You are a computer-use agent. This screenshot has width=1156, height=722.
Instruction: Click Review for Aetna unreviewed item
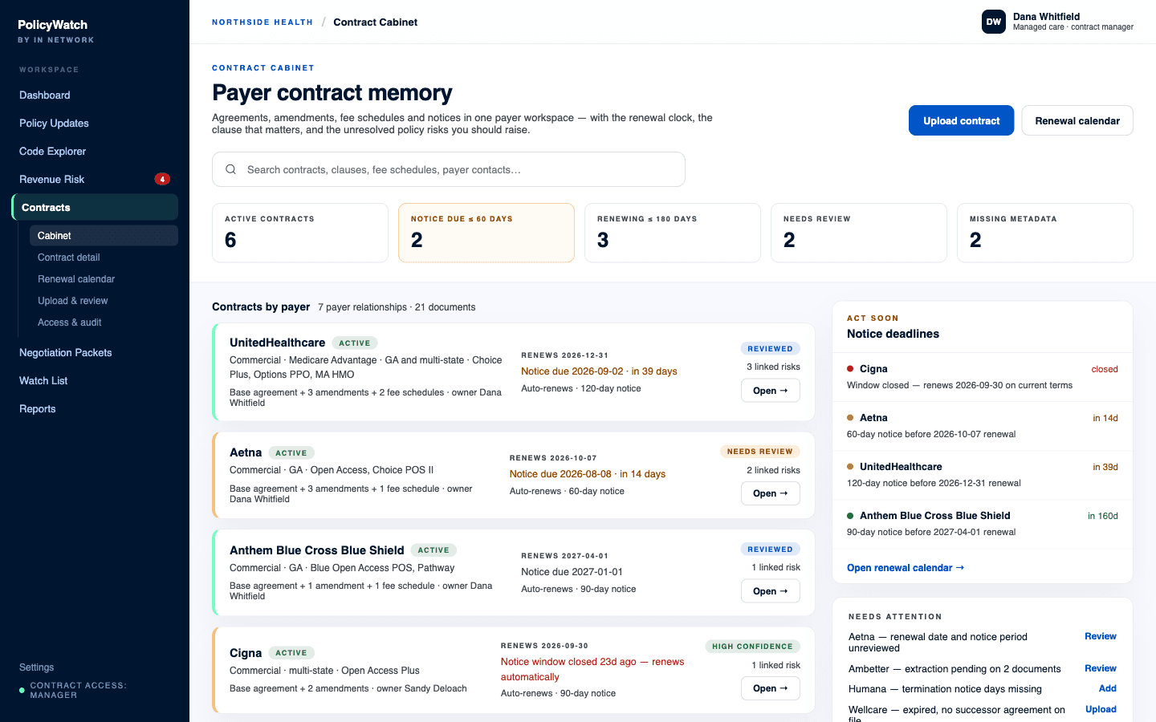tap(1101, 636)
